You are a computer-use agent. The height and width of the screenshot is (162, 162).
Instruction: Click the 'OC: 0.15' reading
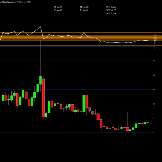click(111, 7)
